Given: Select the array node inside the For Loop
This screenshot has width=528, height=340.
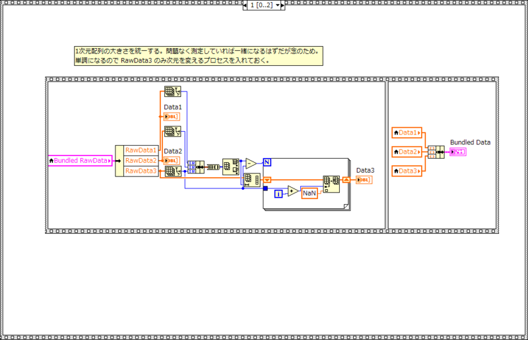Looking at the screenshot, I should (331, 184).
